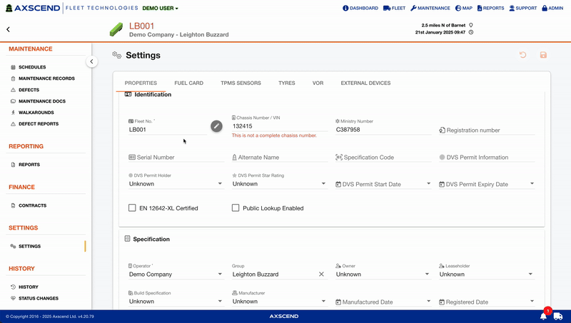571x323 pixels.
Task: Open Maintenance Records in the sidebar
Action: point(46,78)
